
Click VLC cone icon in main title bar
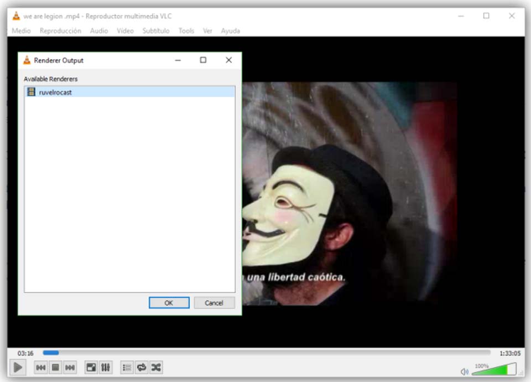[x=16, y=16]
